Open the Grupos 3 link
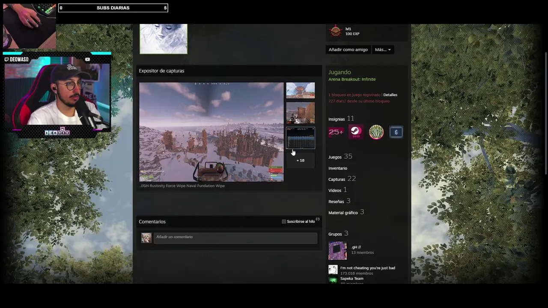548x308 pixels. click(x=338, y=234)
